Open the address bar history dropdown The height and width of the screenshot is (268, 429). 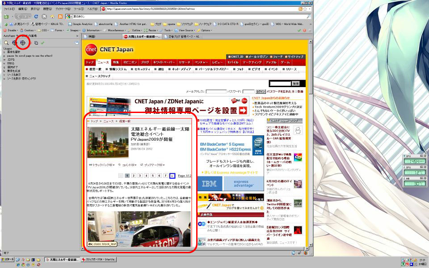pyautogui.click(x=309, y=9)
